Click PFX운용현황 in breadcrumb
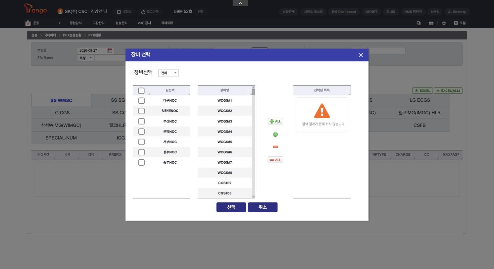Image resolution: width=494 pixels, height=269 pixels. click(72, 35)
